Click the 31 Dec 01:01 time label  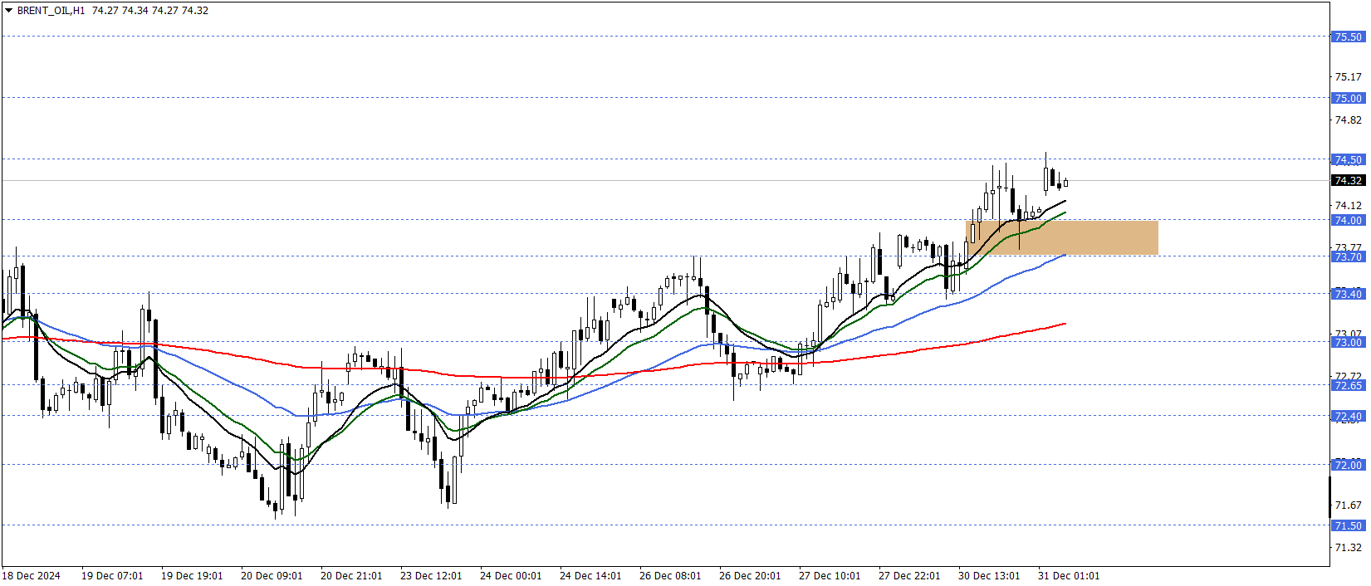tap(1069, 575)
